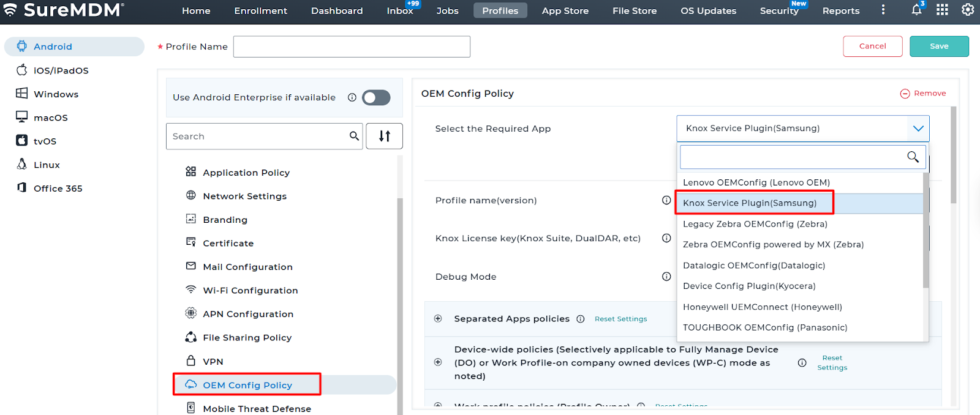Open the apps grid icon
Image resolution: width=980 pixels, height=415 pixels.
942,10
